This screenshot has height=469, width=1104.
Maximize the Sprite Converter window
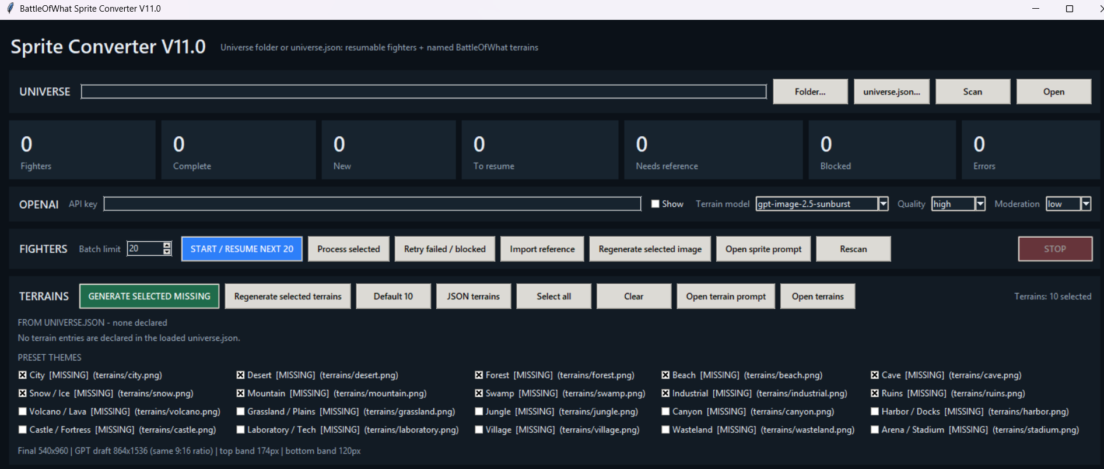[x=1070, y=9]
